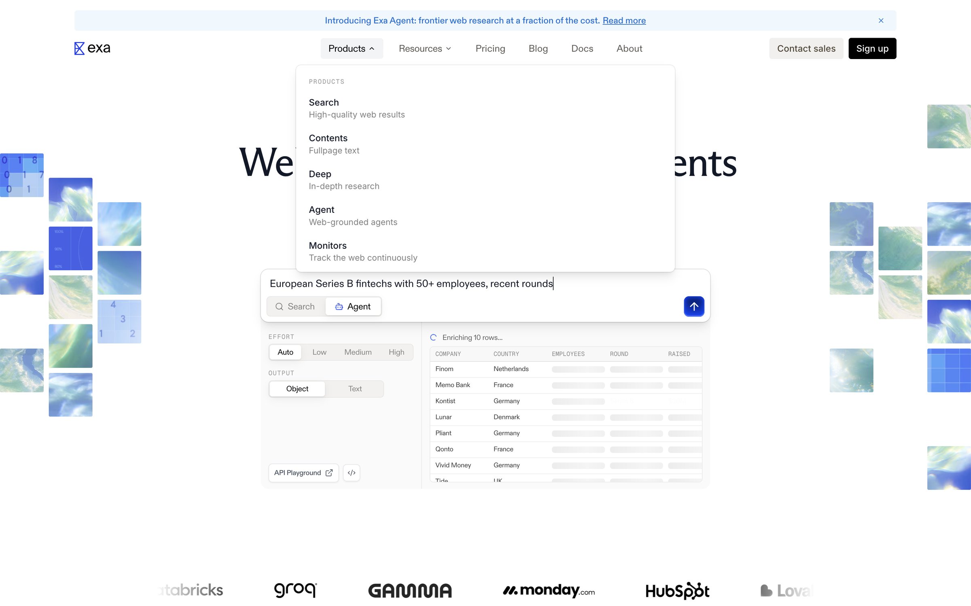Click the RAISED column header
971x606 pixels.
[679, 354]
